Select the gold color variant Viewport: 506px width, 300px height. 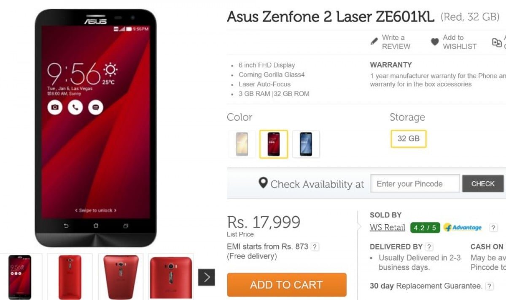242,144
